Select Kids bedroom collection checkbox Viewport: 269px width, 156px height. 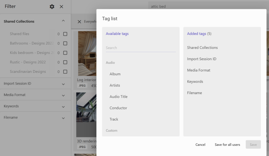coord(65,53)
